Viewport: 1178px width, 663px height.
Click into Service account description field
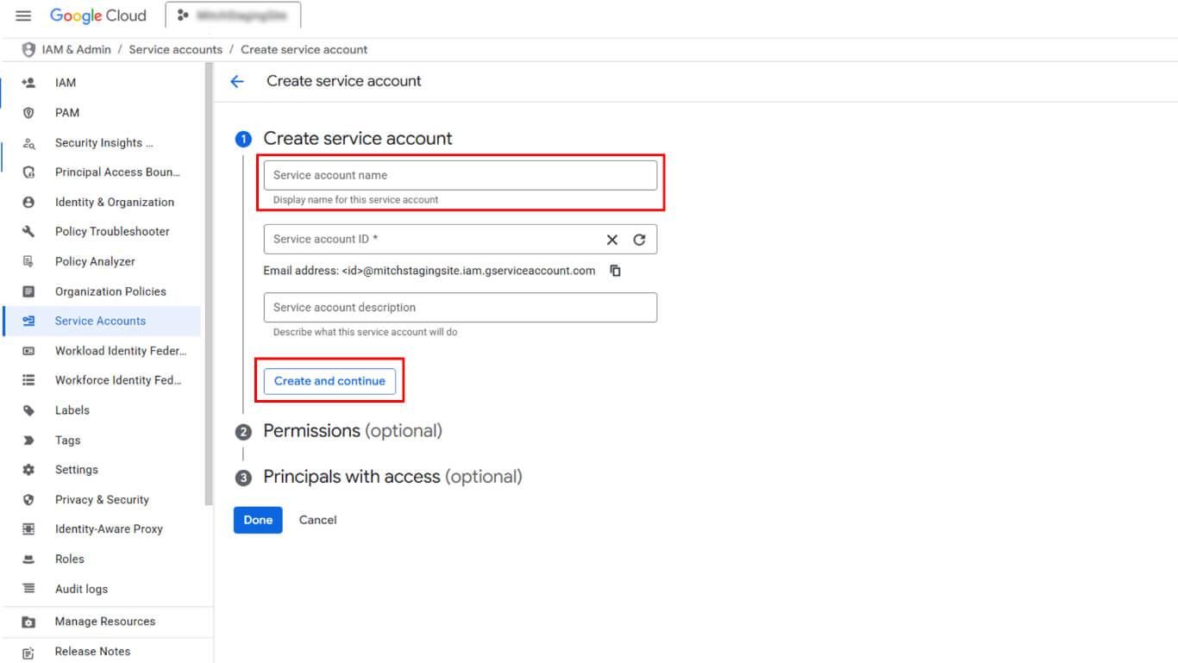460,308
